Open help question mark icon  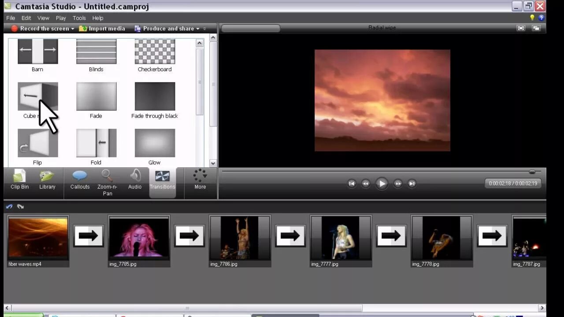pyautogui.click(x=541, y=18)
